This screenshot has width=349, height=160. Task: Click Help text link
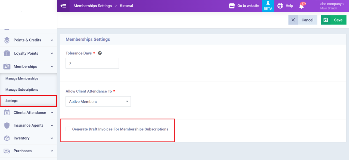click(x=289, y=6)
